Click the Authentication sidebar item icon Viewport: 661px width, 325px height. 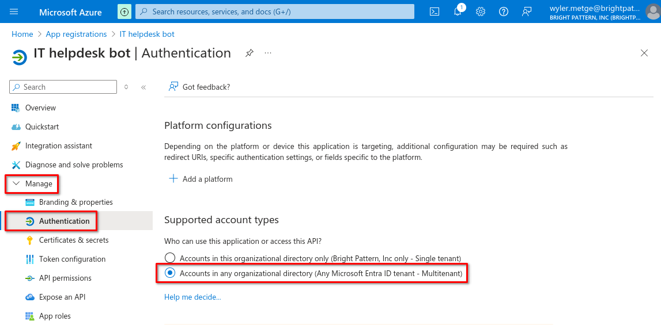[30, 221]
